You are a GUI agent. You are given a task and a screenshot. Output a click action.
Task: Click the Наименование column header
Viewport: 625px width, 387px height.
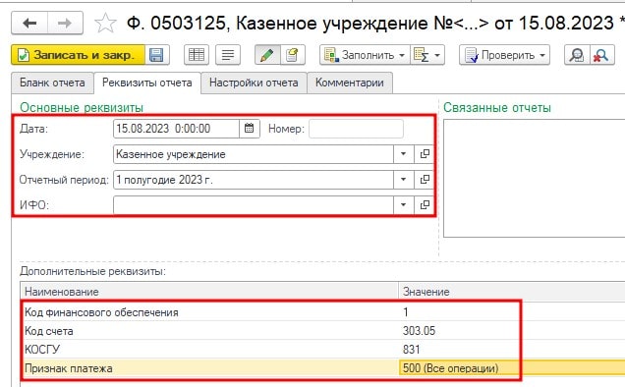pyautogui.click(x=209, y=292)
